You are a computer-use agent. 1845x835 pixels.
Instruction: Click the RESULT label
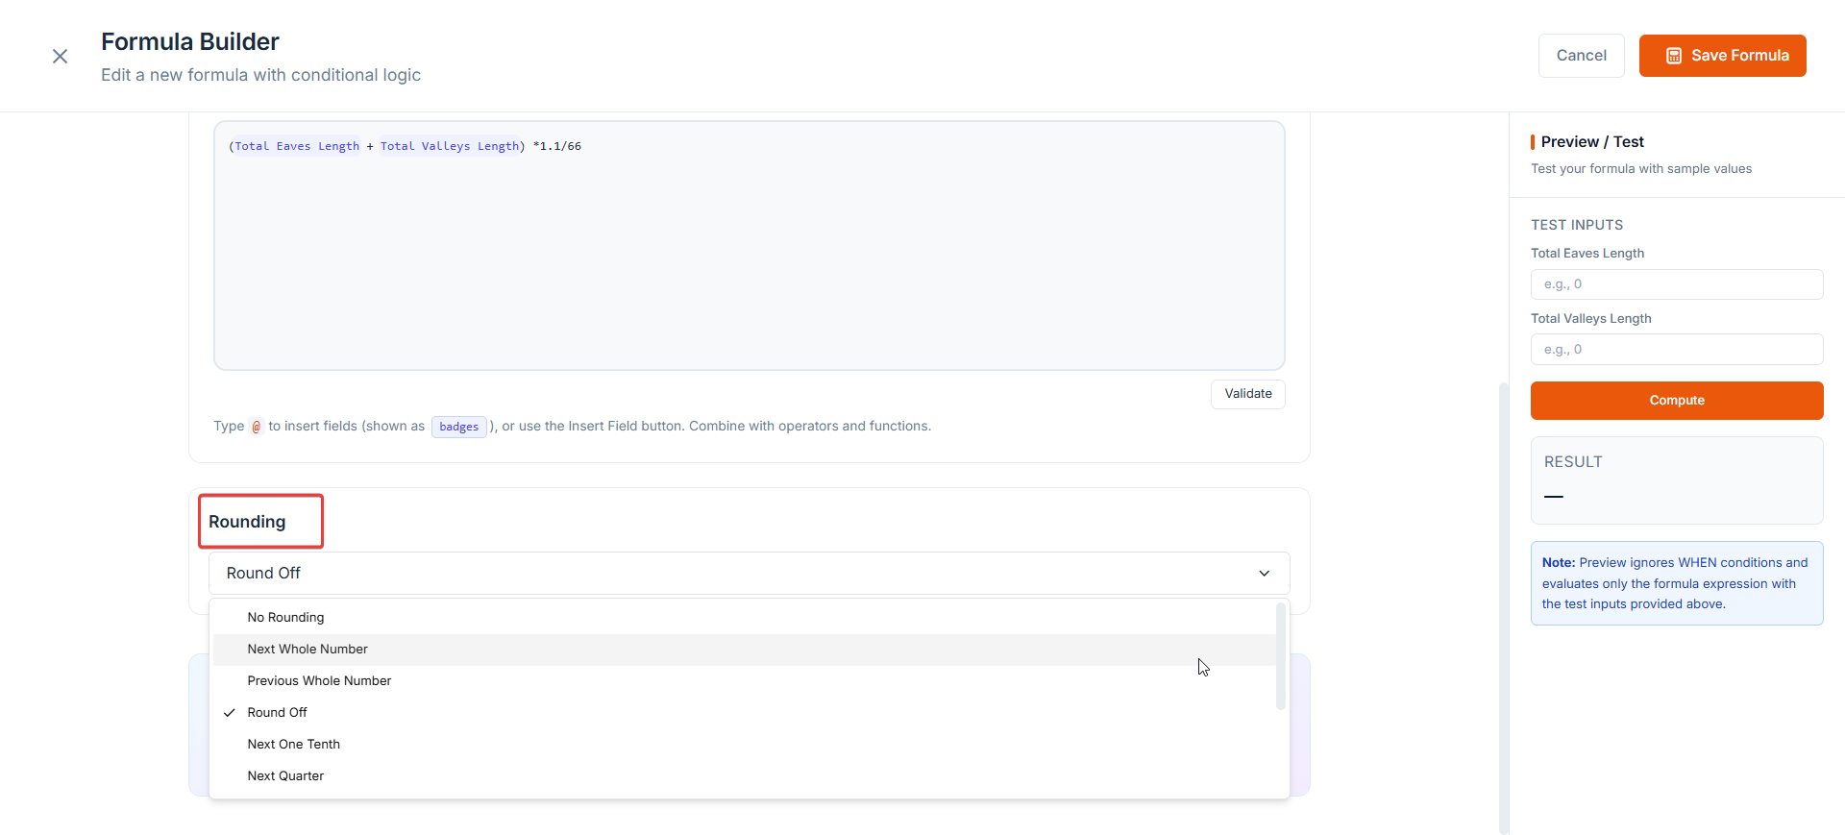coord(1573,462)
